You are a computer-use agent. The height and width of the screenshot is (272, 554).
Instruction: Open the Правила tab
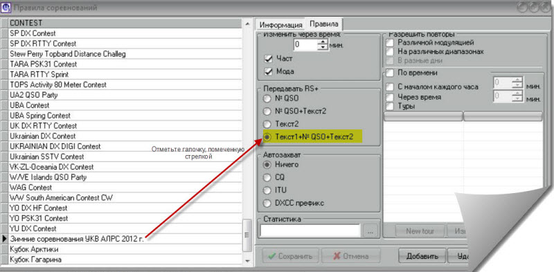click(324, 24)
